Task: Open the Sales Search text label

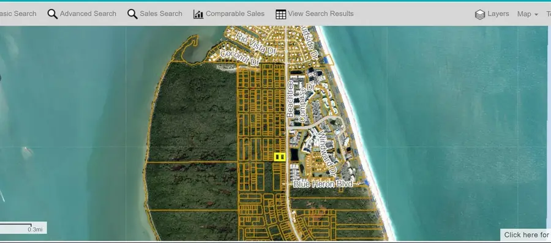Action: pos(161,13)
